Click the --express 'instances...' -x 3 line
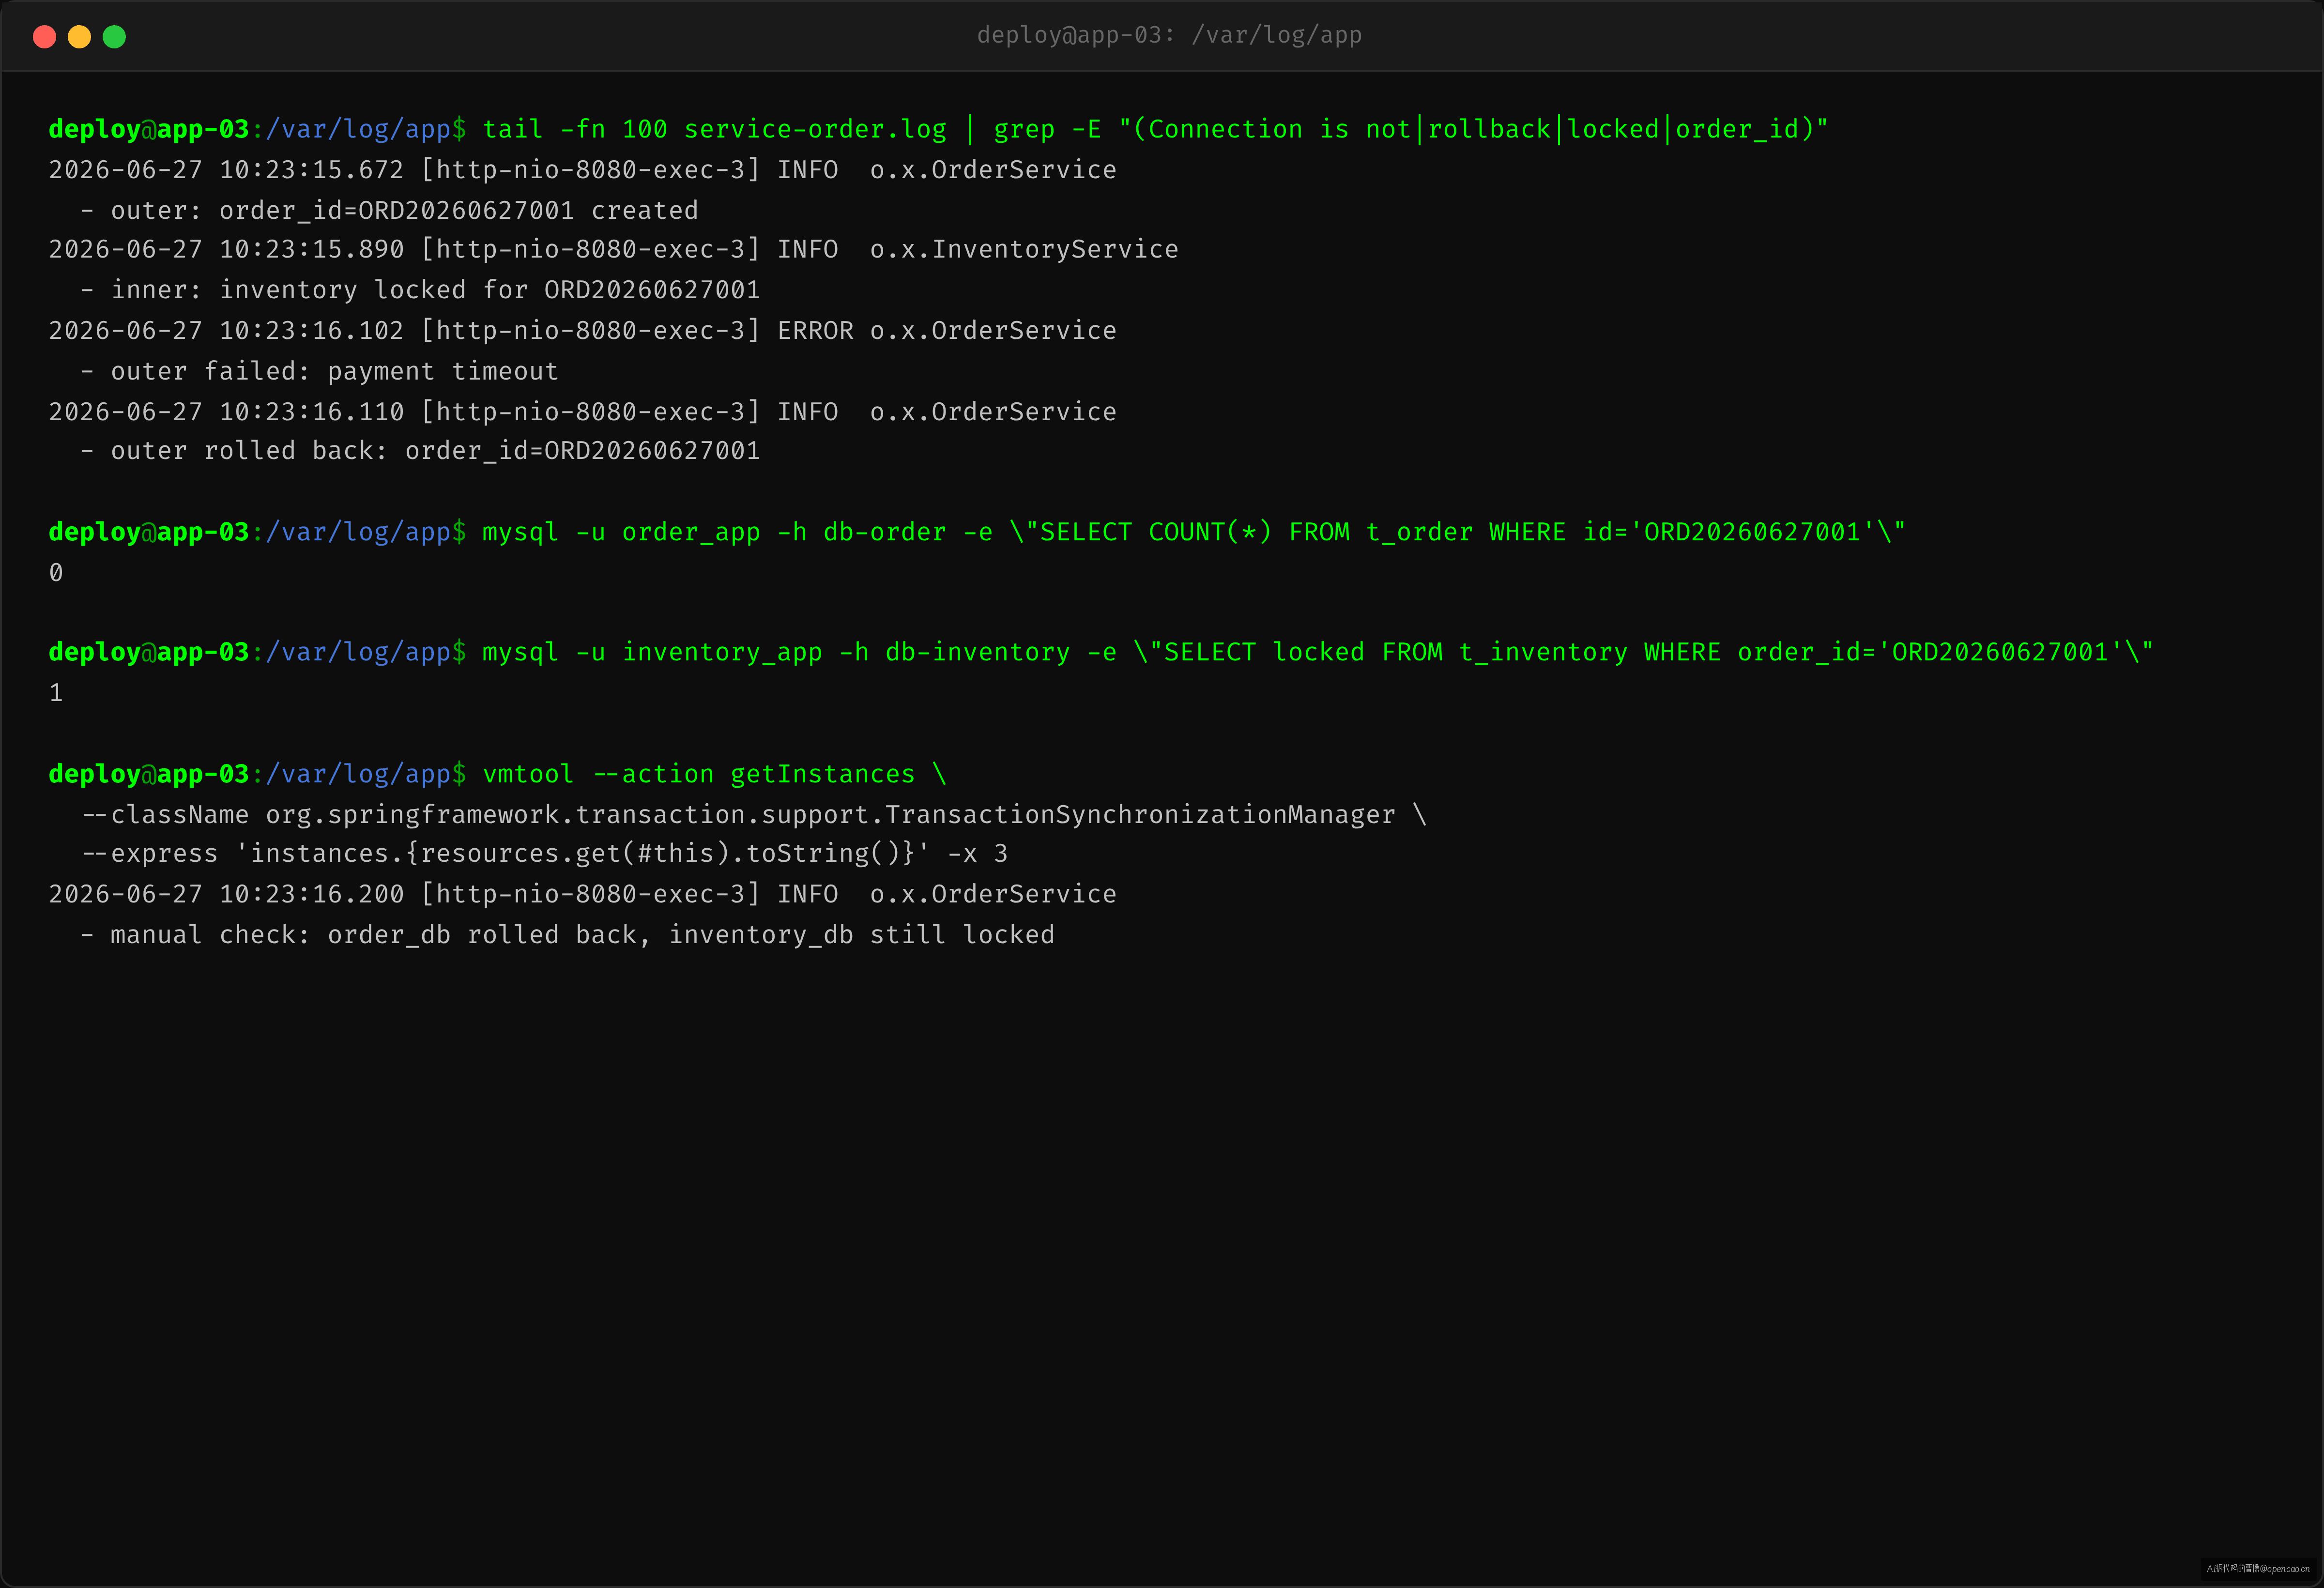The height and width of the screenshot is (1588, 2324). [x=544, y=854]
